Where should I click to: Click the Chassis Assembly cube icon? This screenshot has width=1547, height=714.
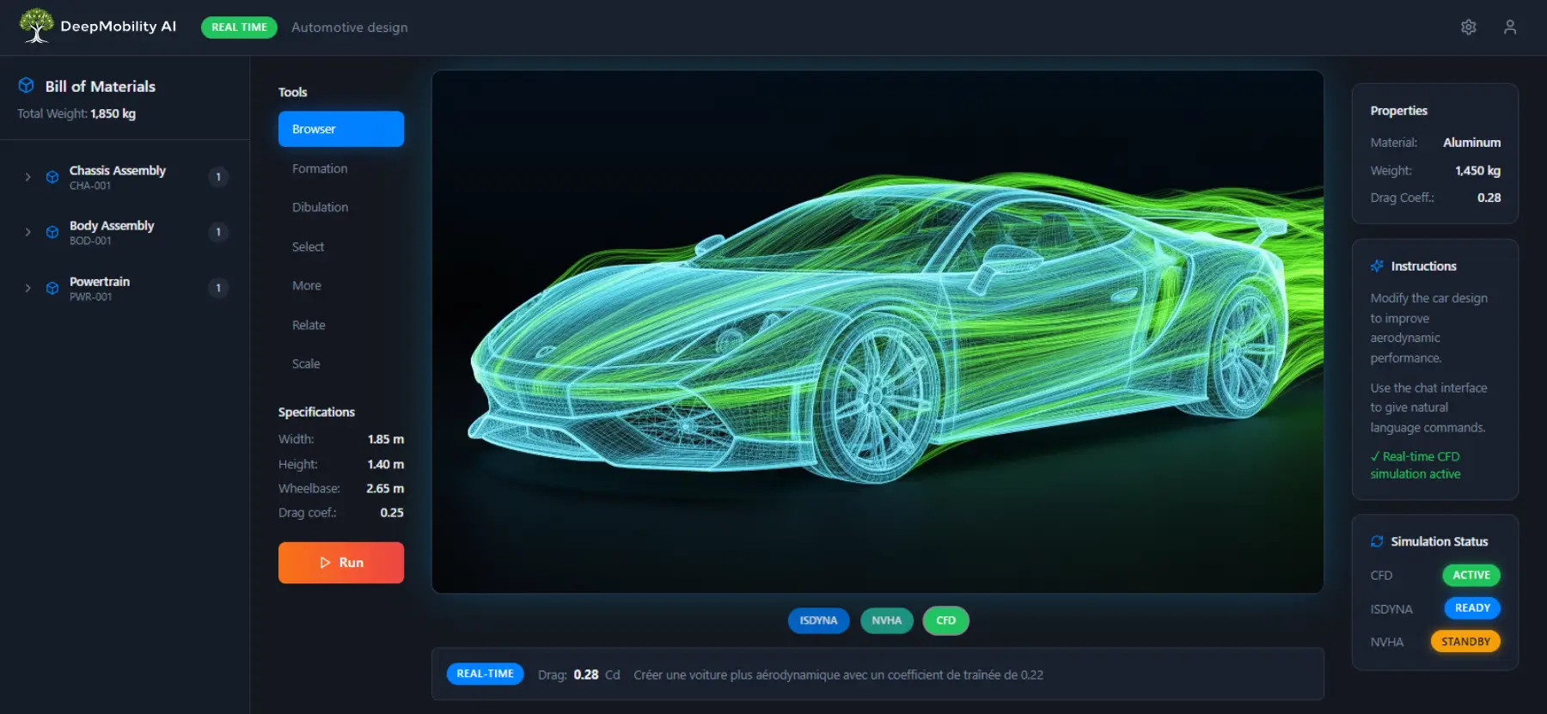pos(52,177)
